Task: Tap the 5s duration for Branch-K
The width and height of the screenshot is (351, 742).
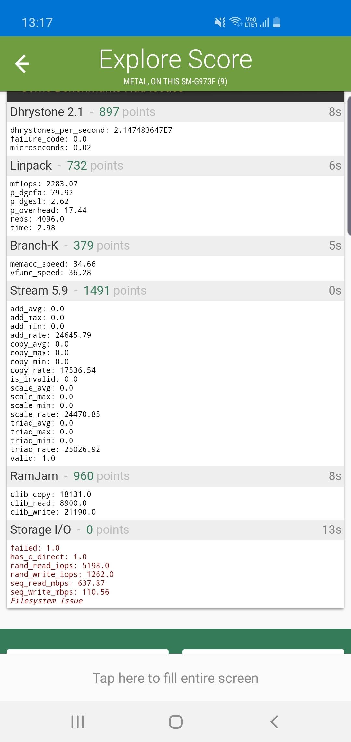Action: click(x=335, y=246)
